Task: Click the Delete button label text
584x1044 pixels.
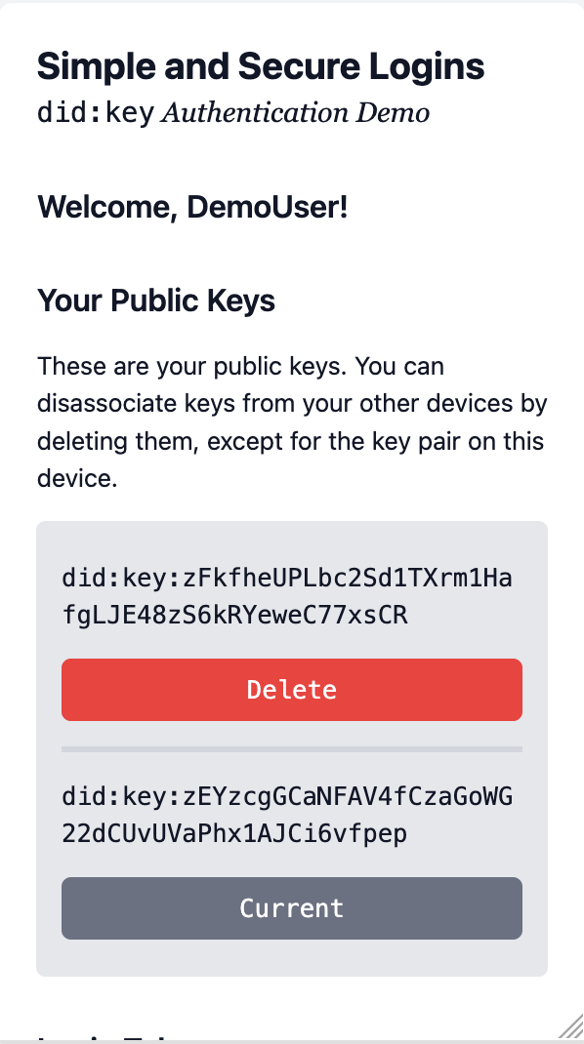Action: [291, 689]
